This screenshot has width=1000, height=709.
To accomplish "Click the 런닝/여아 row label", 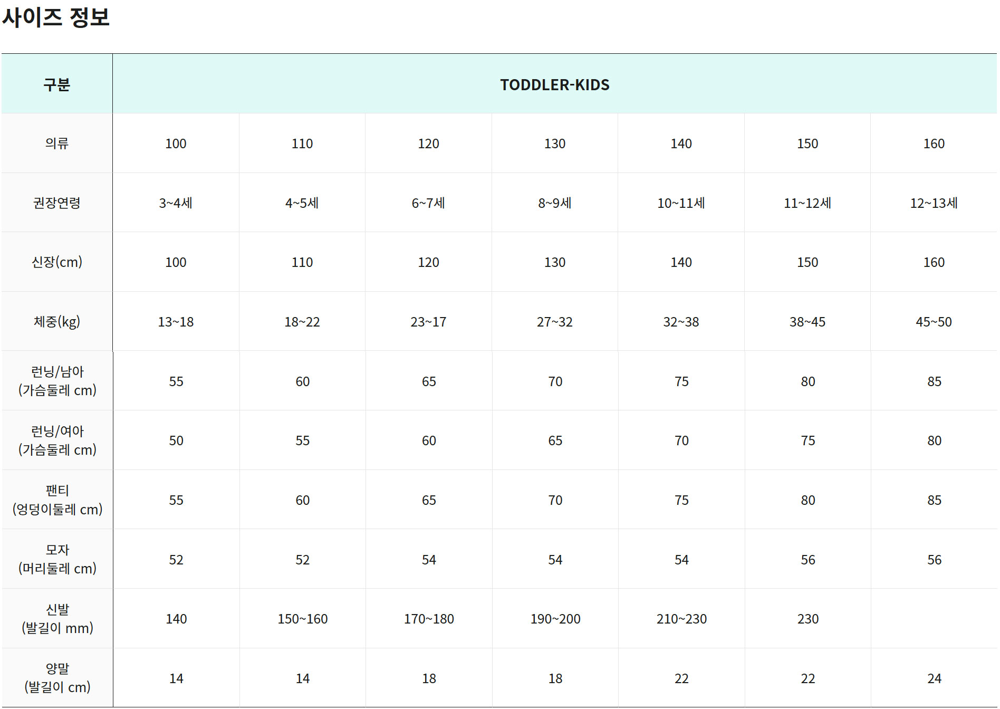I will 57,440.
